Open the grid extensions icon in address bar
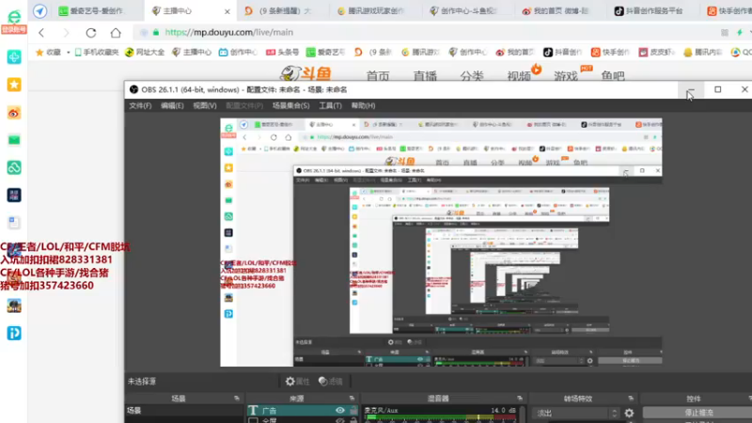 (x=725, y=33)
